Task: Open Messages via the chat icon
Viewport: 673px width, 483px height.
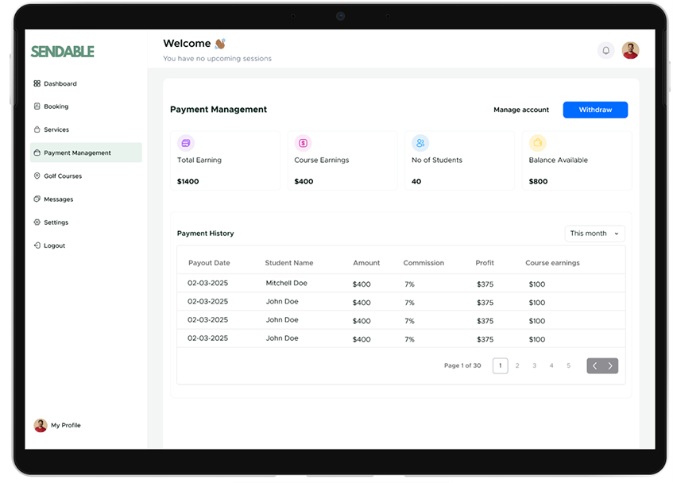Action: pos(36,199)
